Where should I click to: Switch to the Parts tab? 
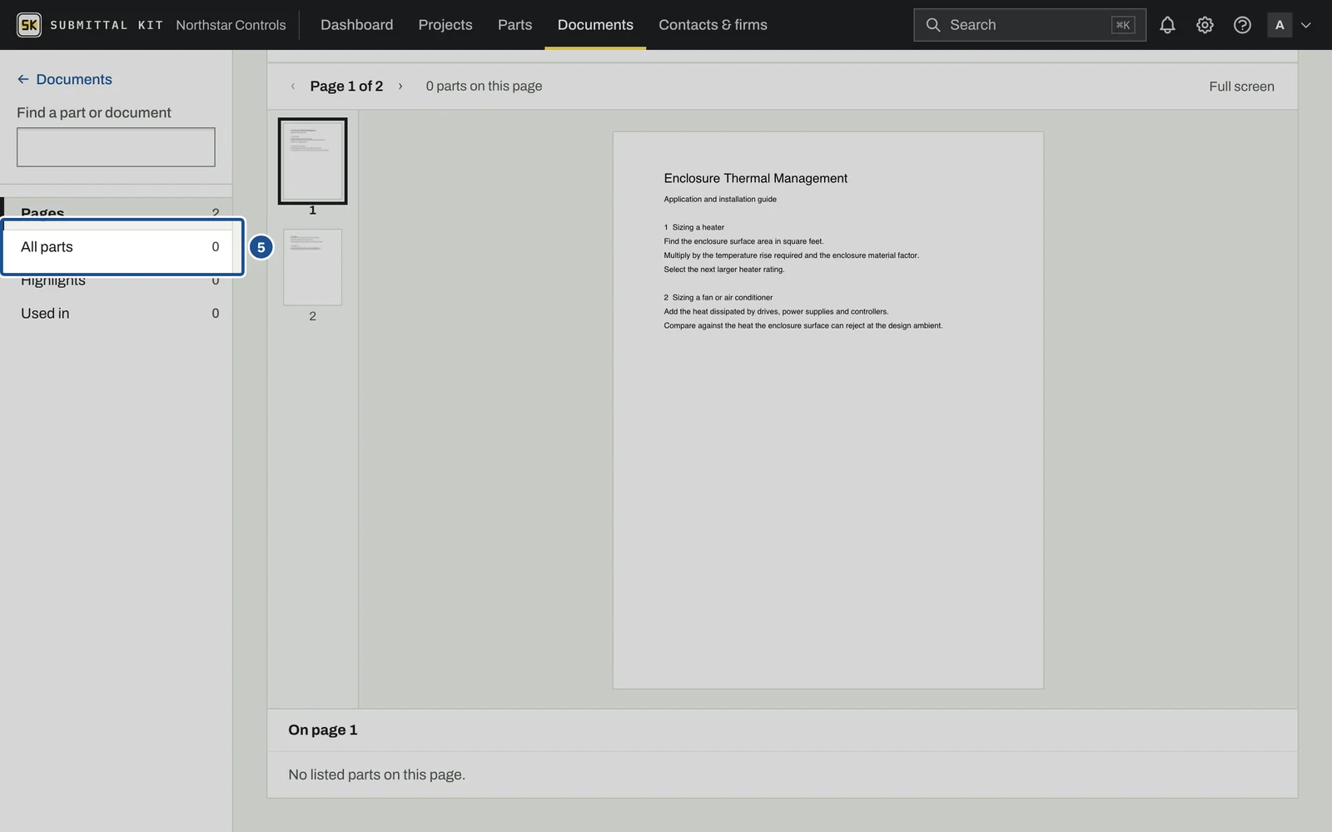(514, 25)
